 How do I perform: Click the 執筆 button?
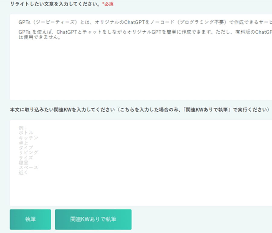tap(30, 219)
